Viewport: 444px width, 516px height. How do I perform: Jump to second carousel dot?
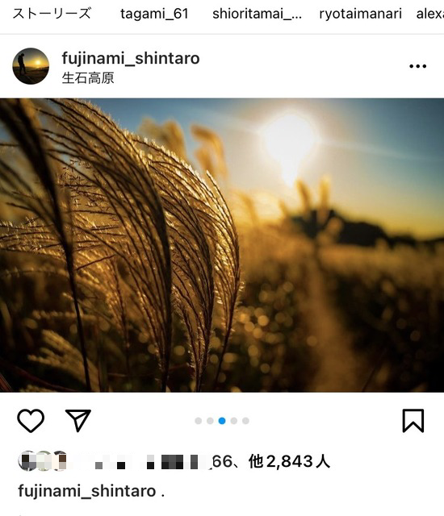coord(210,421)
